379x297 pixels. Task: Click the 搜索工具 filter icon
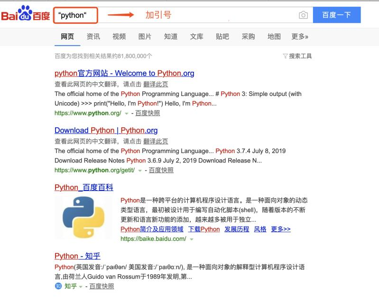point(285,57)
